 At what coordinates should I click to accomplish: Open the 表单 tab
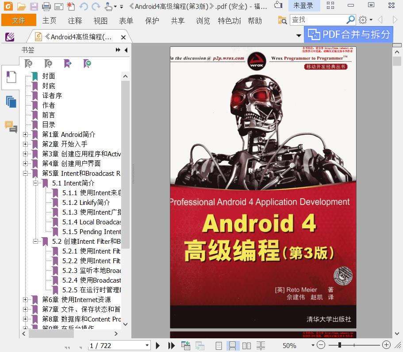point(126,20)
